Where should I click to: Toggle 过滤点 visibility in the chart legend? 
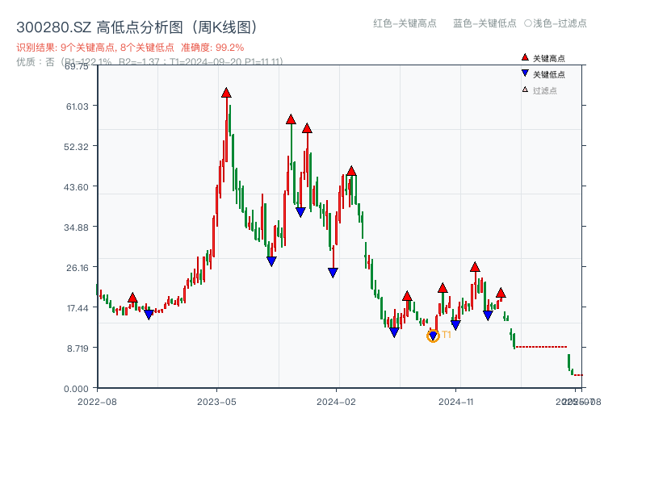pyautogui.click(x=538, y=91)
